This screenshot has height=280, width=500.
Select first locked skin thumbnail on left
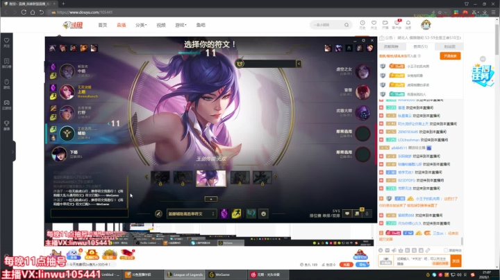pyautogui.click(x=160, y=178)
